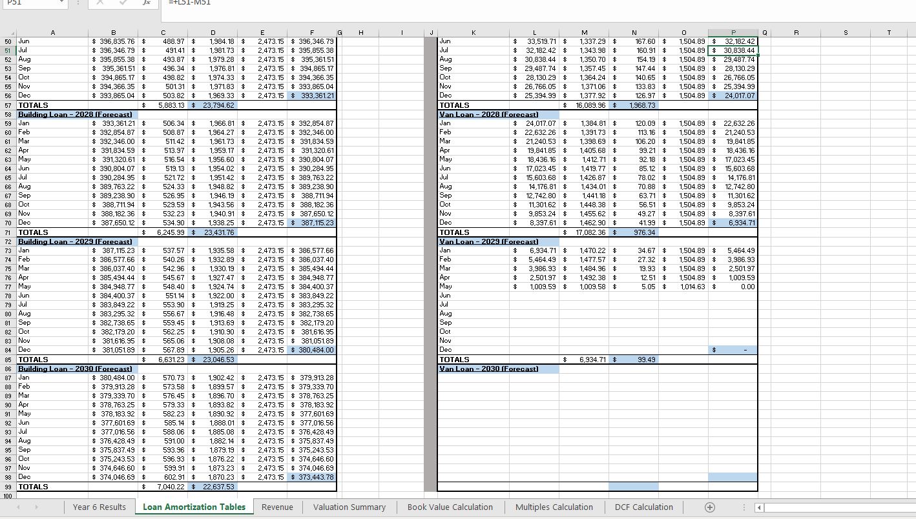
Task: Select row 85 header
Action: [8, 360]
